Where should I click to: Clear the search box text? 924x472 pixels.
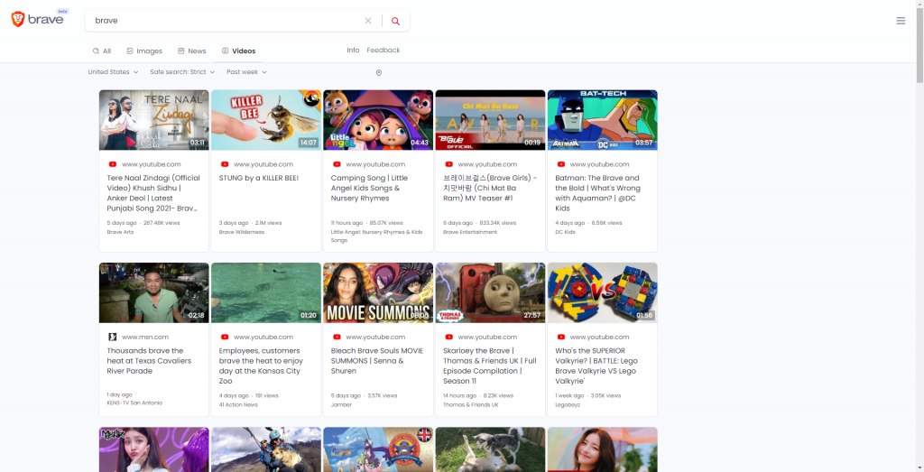367,21
